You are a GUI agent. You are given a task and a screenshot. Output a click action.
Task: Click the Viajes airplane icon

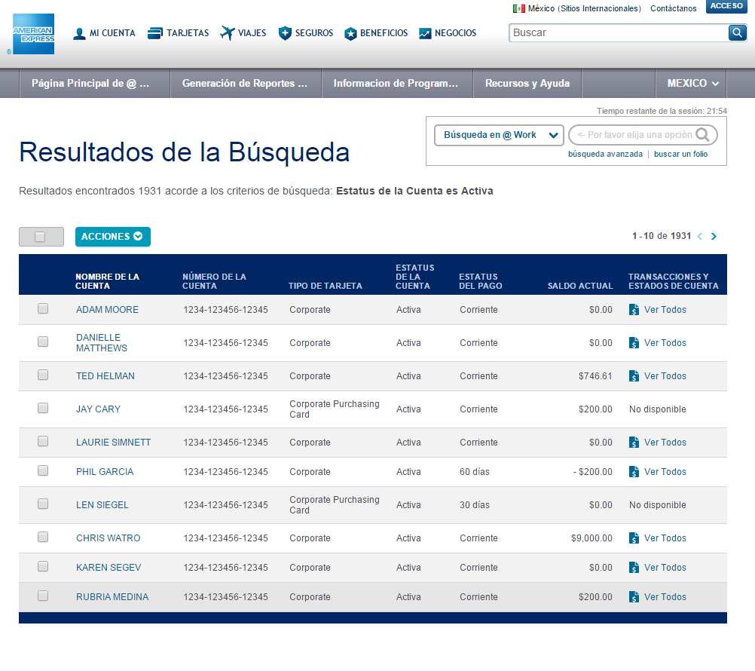pos(228,32)
